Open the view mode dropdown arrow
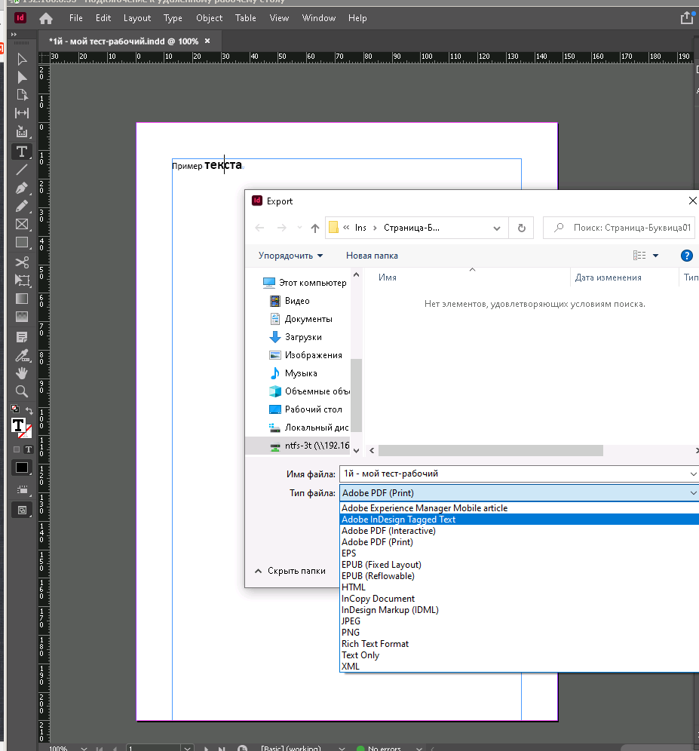The height and width of the screenshot is (751, 699). [655, 256]
